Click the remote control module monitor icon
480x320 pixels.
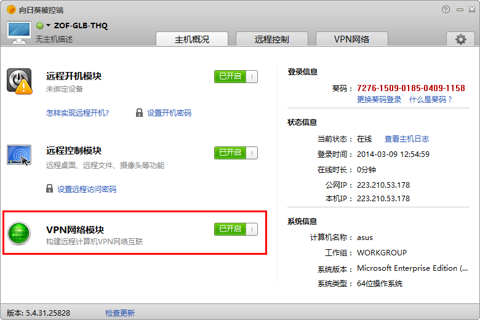coord(19,155)
